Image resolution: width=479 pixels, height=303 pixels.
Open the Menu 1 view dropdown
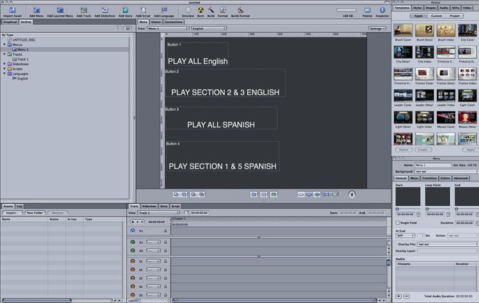point(168,28)
